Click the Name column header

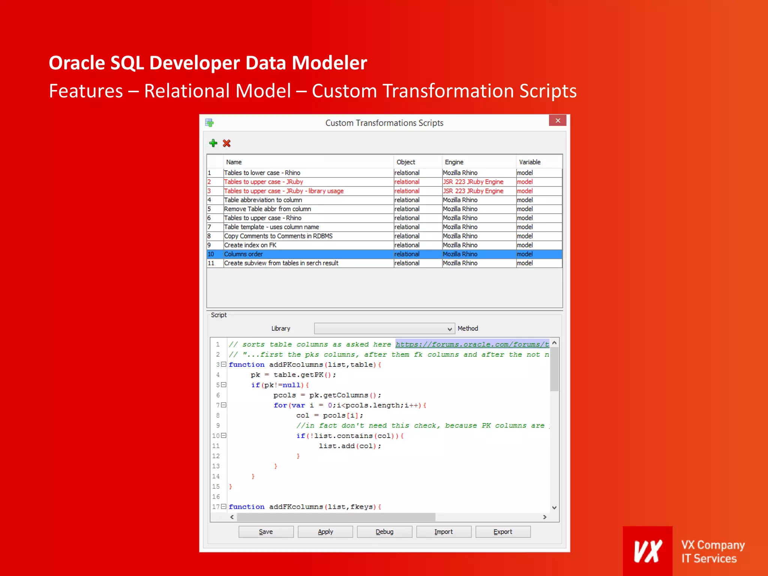coord(308,162)
